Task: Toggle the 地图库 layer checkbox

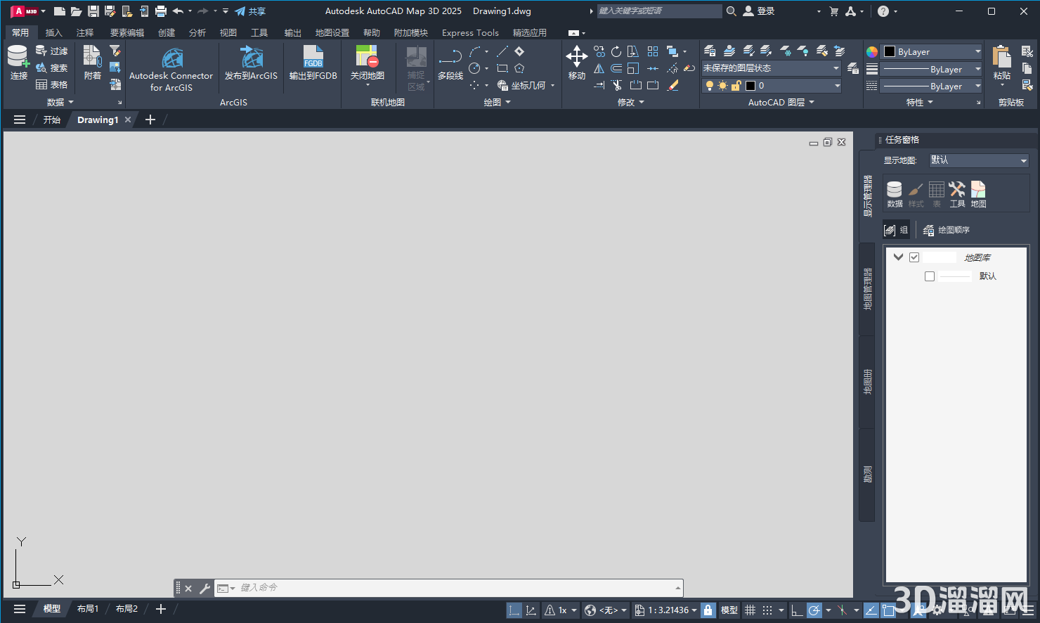Action: [x=914, y=257]
